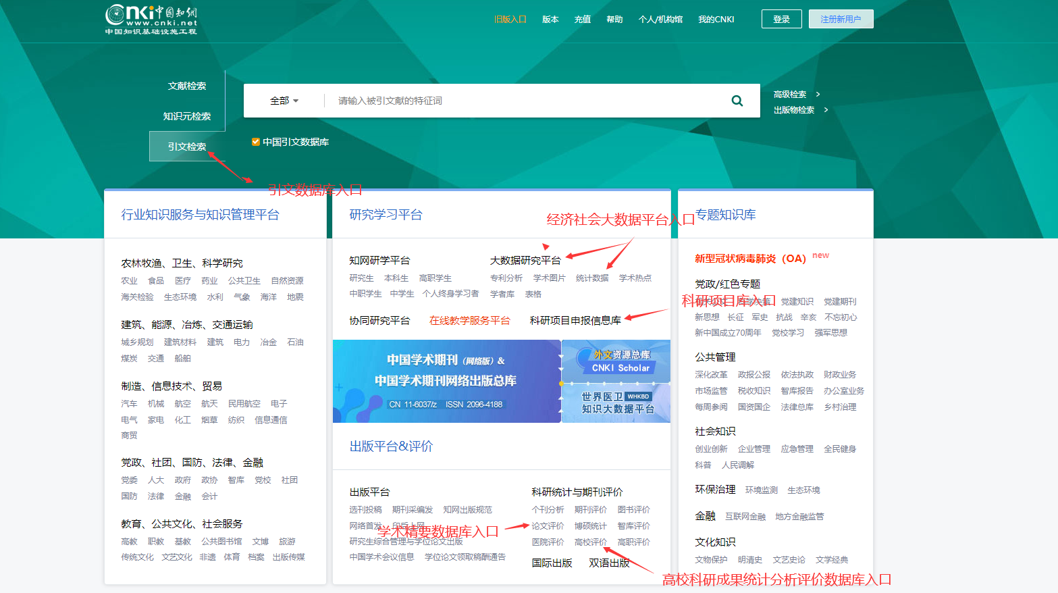Click the 注册新用户 register button
The height and width of the screenshot is (593, 1058).
[841, 19]
